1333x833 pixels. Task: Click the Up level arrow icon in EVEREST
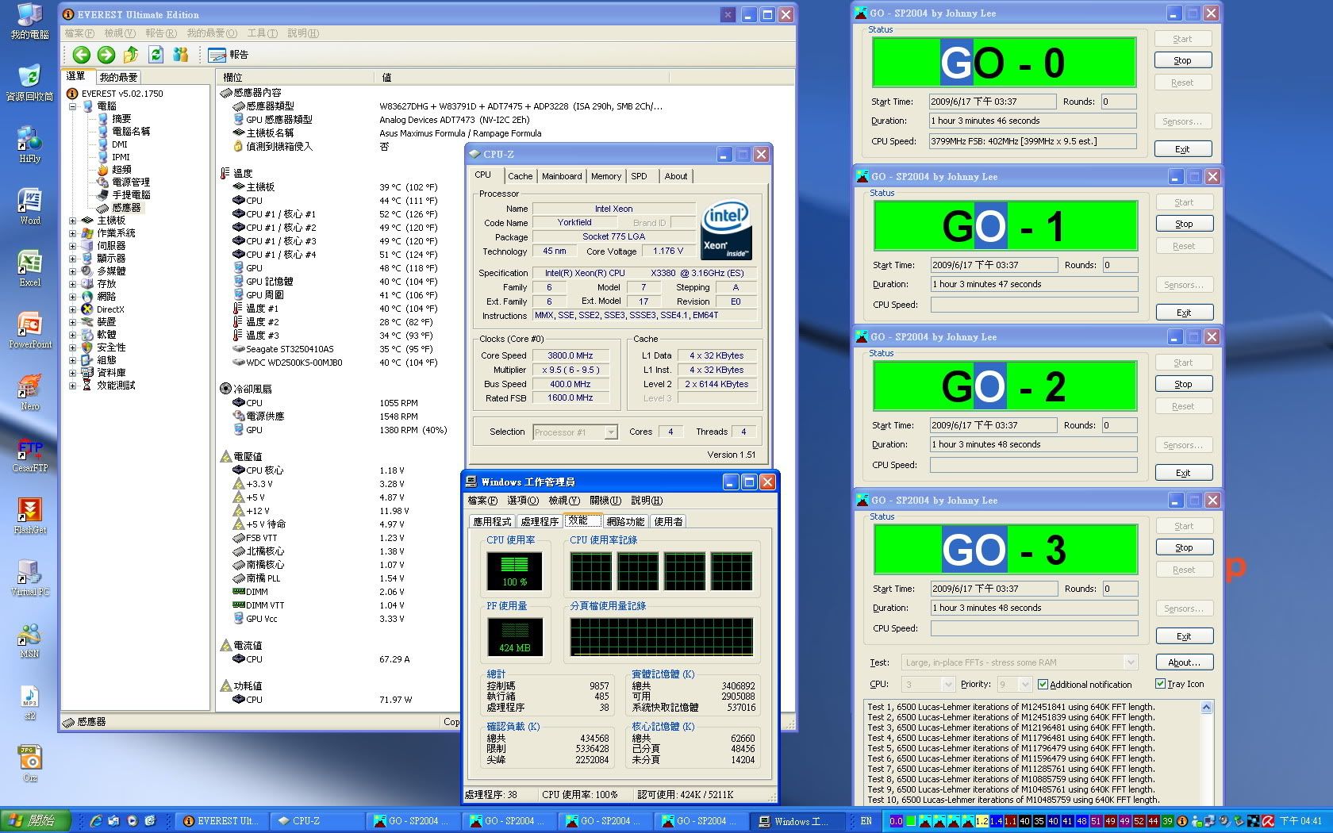pos(131,55)
